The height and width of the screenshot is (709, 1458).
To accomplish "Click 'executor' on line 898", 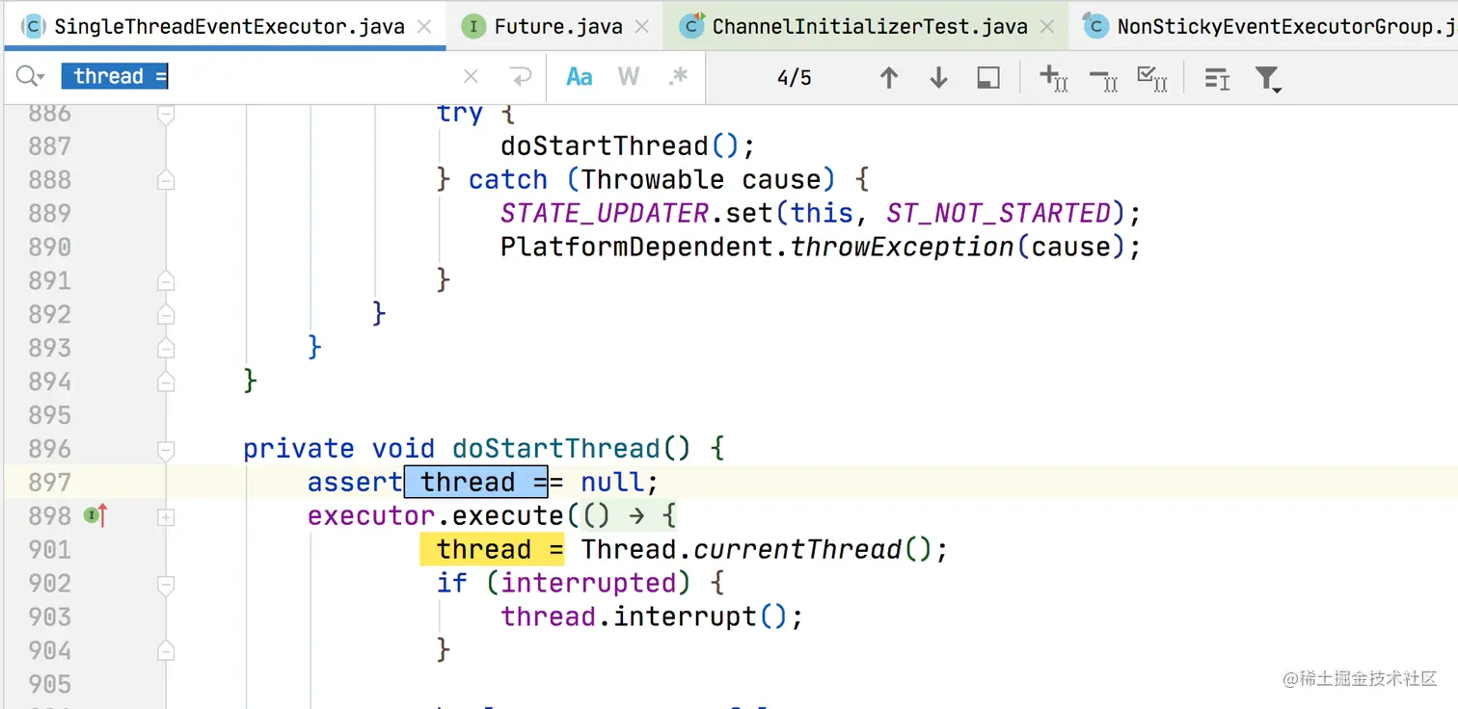I will 371,516.
